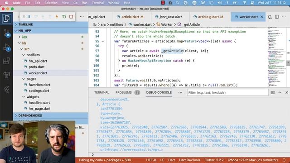Step into in debug toolbar

[x=43, y=17]
